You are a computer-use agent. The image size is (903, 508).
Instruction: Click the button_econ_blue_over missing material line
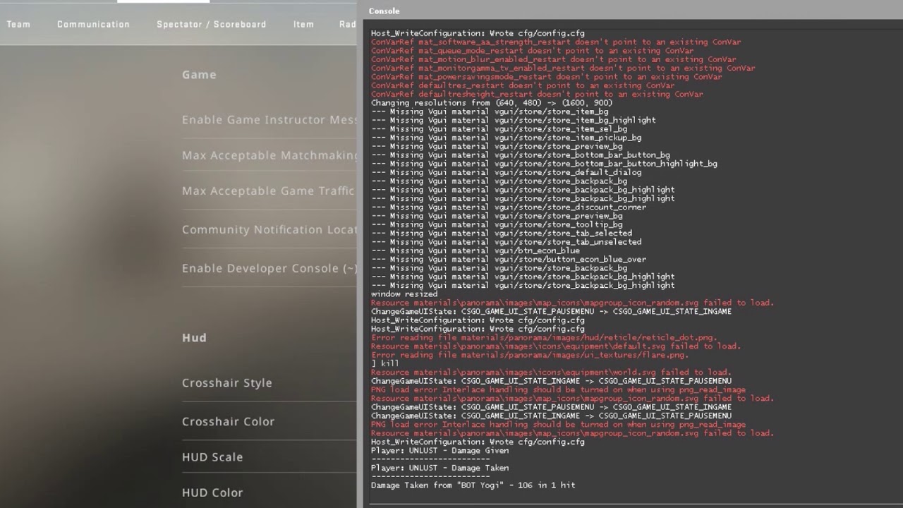[x=508, y=260]
